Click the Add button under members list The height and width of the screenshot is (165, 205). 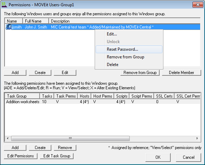[x=15, y=73]
